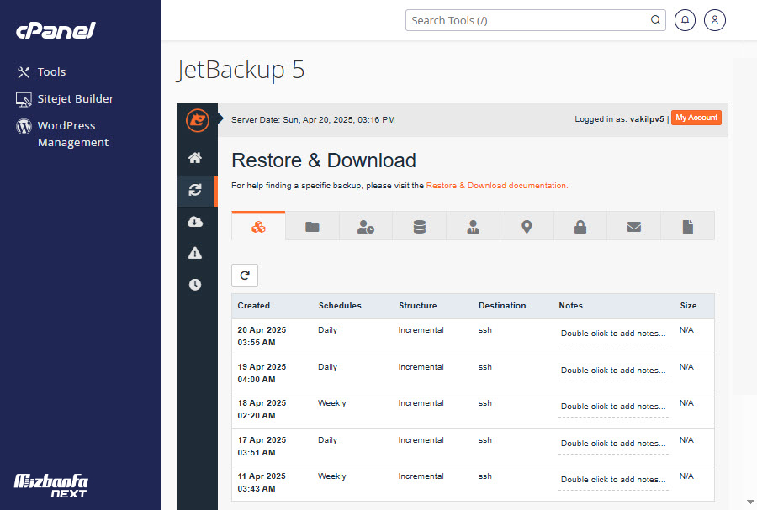
Task: Focus the Search Tools input field
Action: coord(536,20)
